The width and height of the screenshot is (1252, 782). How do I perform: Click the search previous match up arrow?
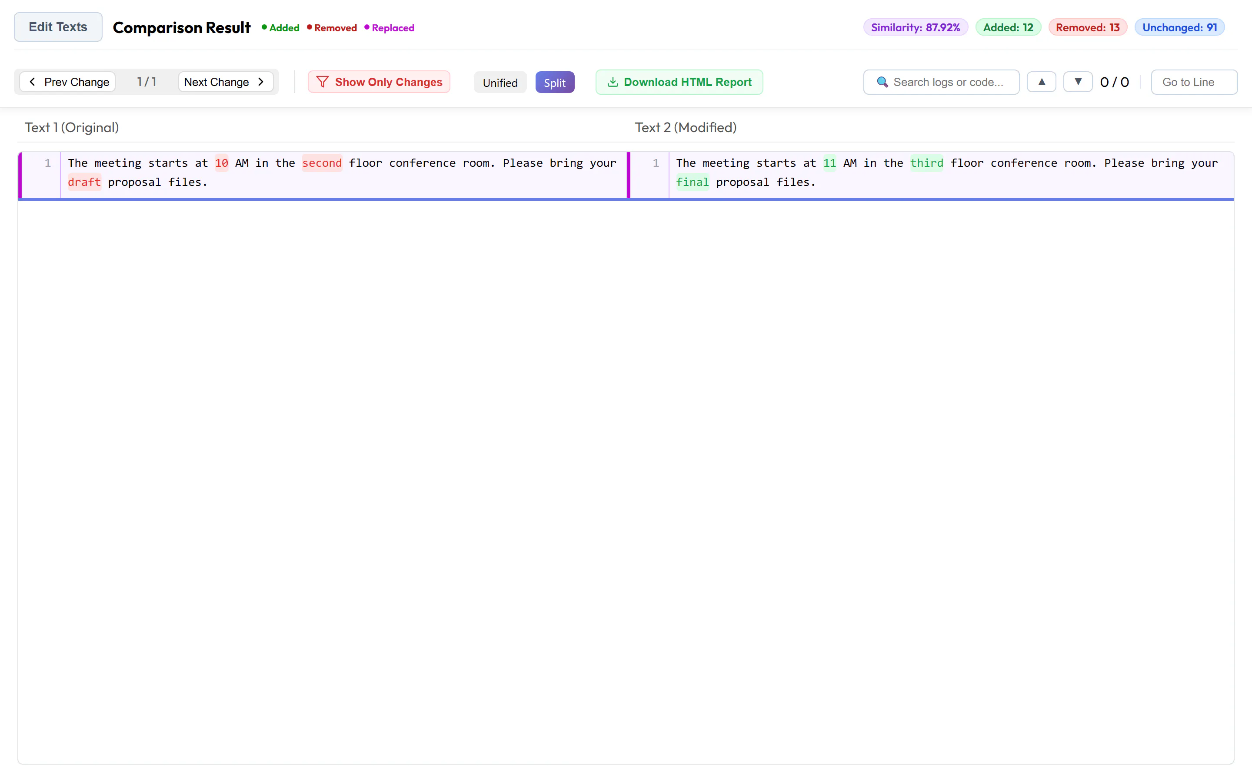tap(1042, 82)
